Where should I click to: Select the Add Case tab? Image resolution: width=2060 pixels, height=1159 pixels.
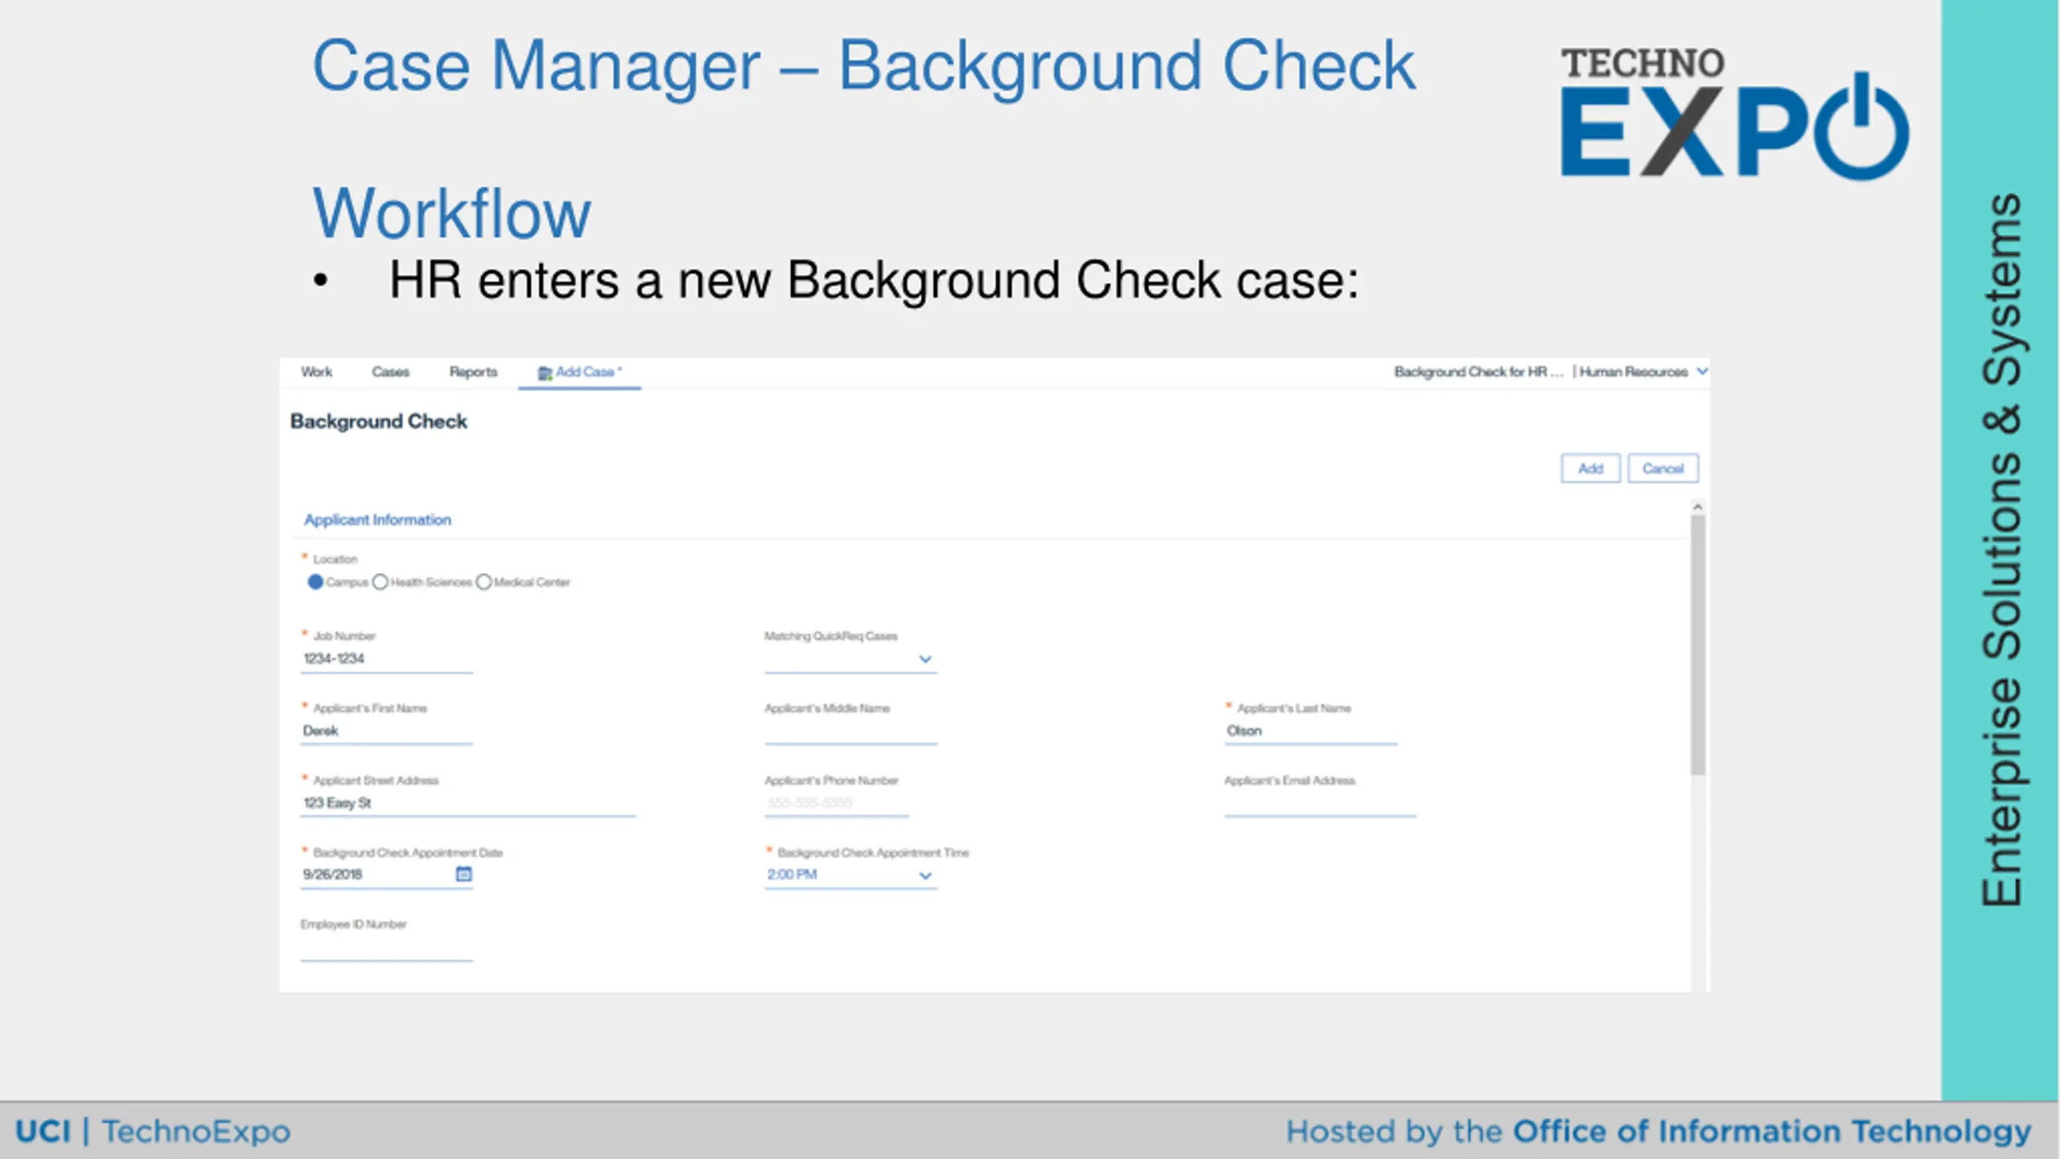coord(579,373)
